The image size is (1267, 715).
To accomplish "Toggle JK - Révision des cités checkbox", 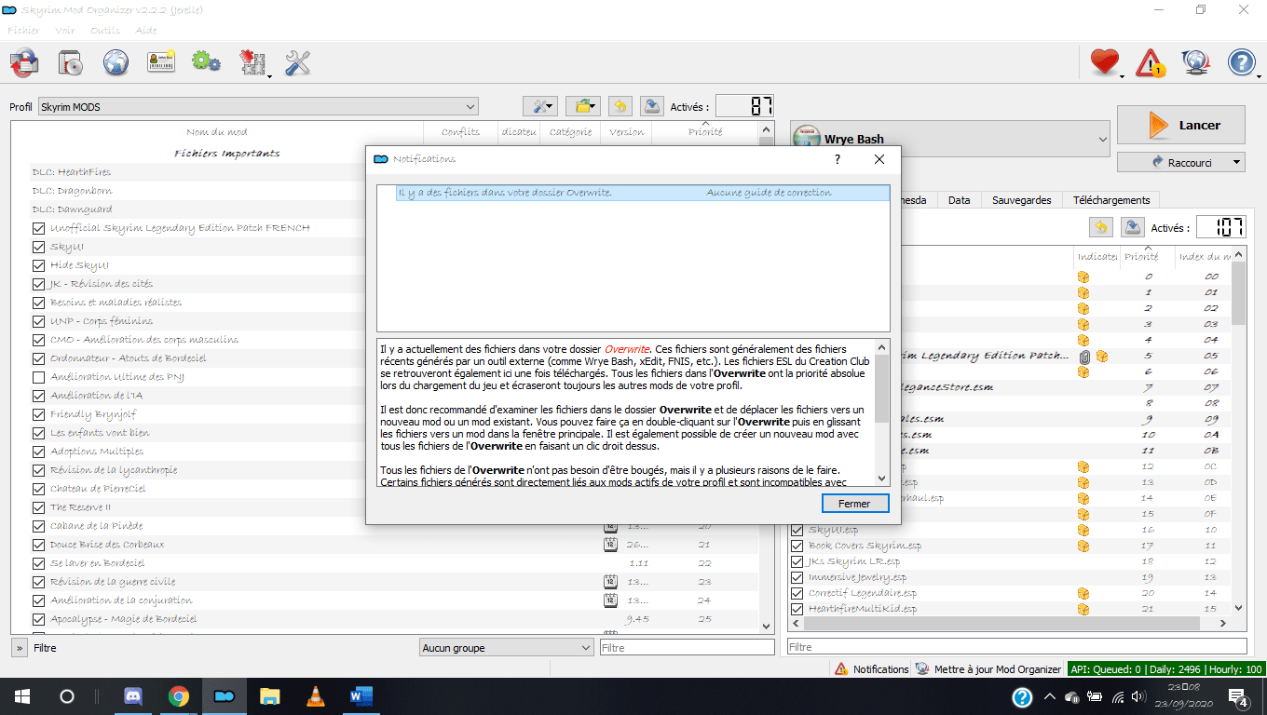I will click(38, 284).
